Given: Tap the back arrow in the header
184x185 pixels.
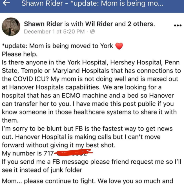Looking at the screenshot, I should click(6, 3).
